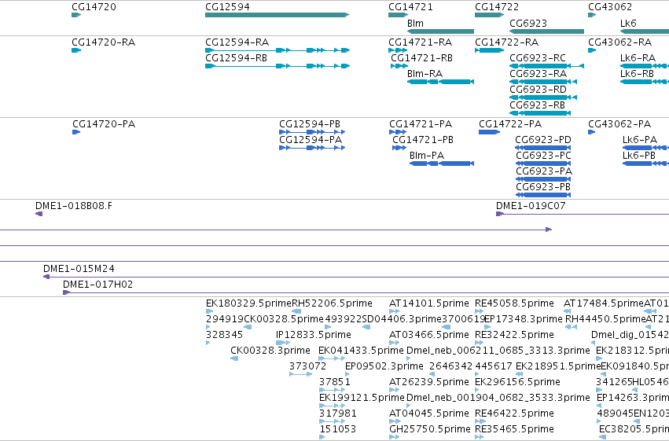Open the Blm-PA coding feature
The width and height of the screenshot is (669, 441).
point(442,164)
